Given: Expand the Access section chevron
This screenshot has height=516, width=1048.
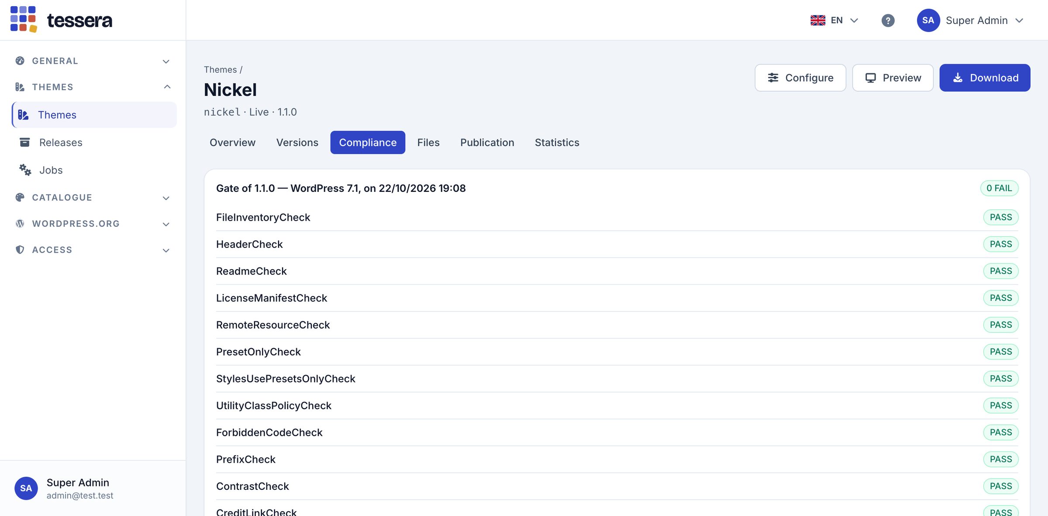Looking at the screenshot, I should coord(166,250).
